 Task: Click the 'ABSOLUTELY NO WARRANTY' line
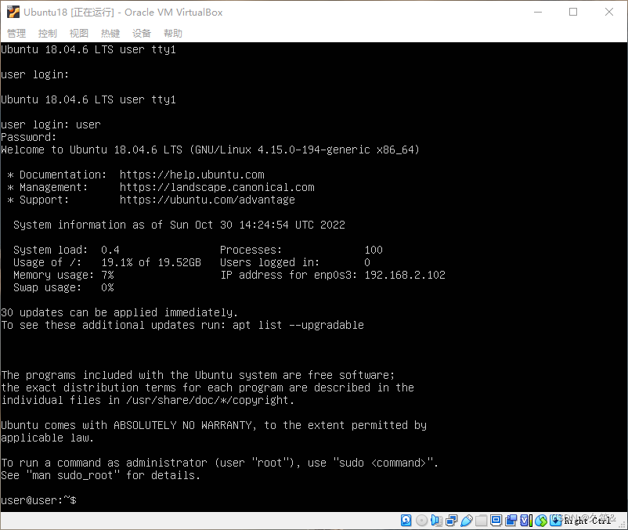point(214,425)
